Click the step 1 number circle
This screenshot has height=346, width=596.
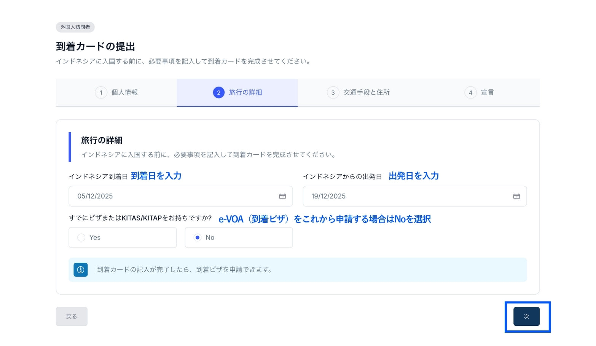point(101,92)
